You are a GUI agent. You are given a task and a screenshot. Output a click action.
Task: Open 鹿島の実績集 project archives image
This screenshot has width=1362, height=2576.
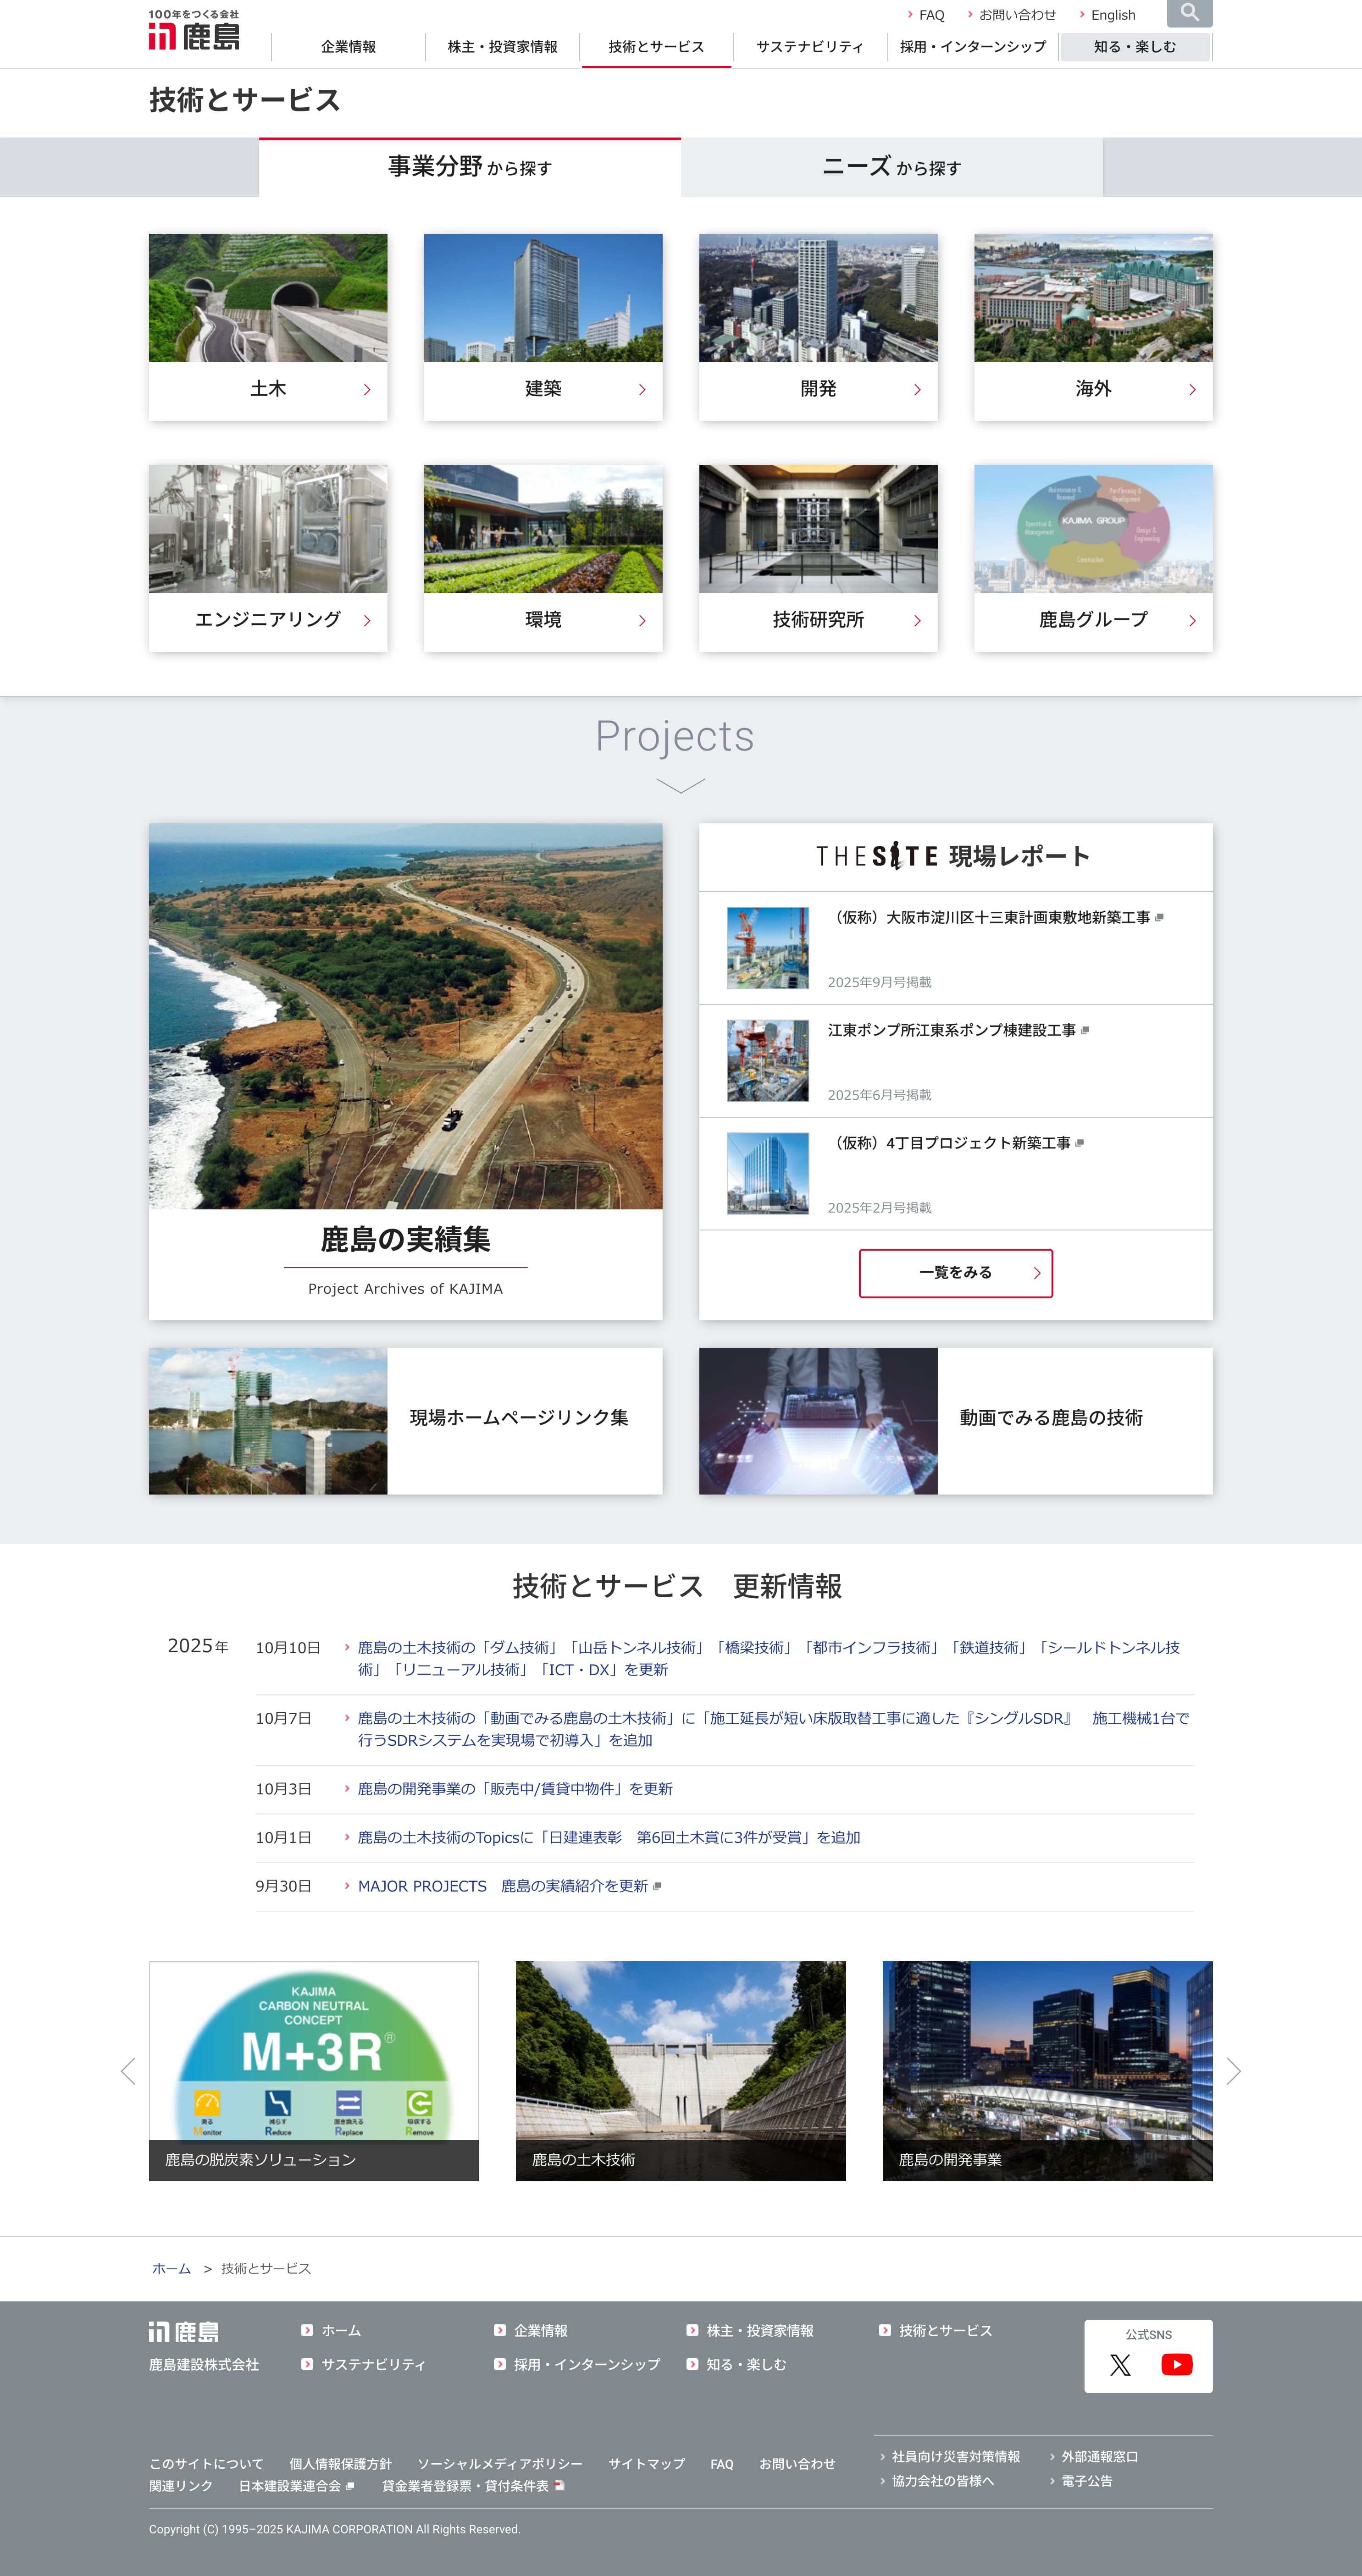(x=405, y=1015)
